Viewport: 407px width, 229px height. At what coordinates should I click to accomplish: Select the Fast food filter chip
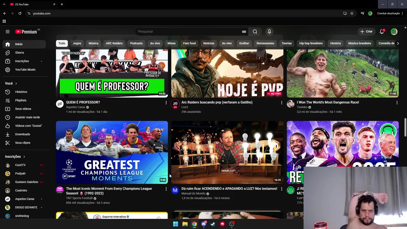[190, 43]
